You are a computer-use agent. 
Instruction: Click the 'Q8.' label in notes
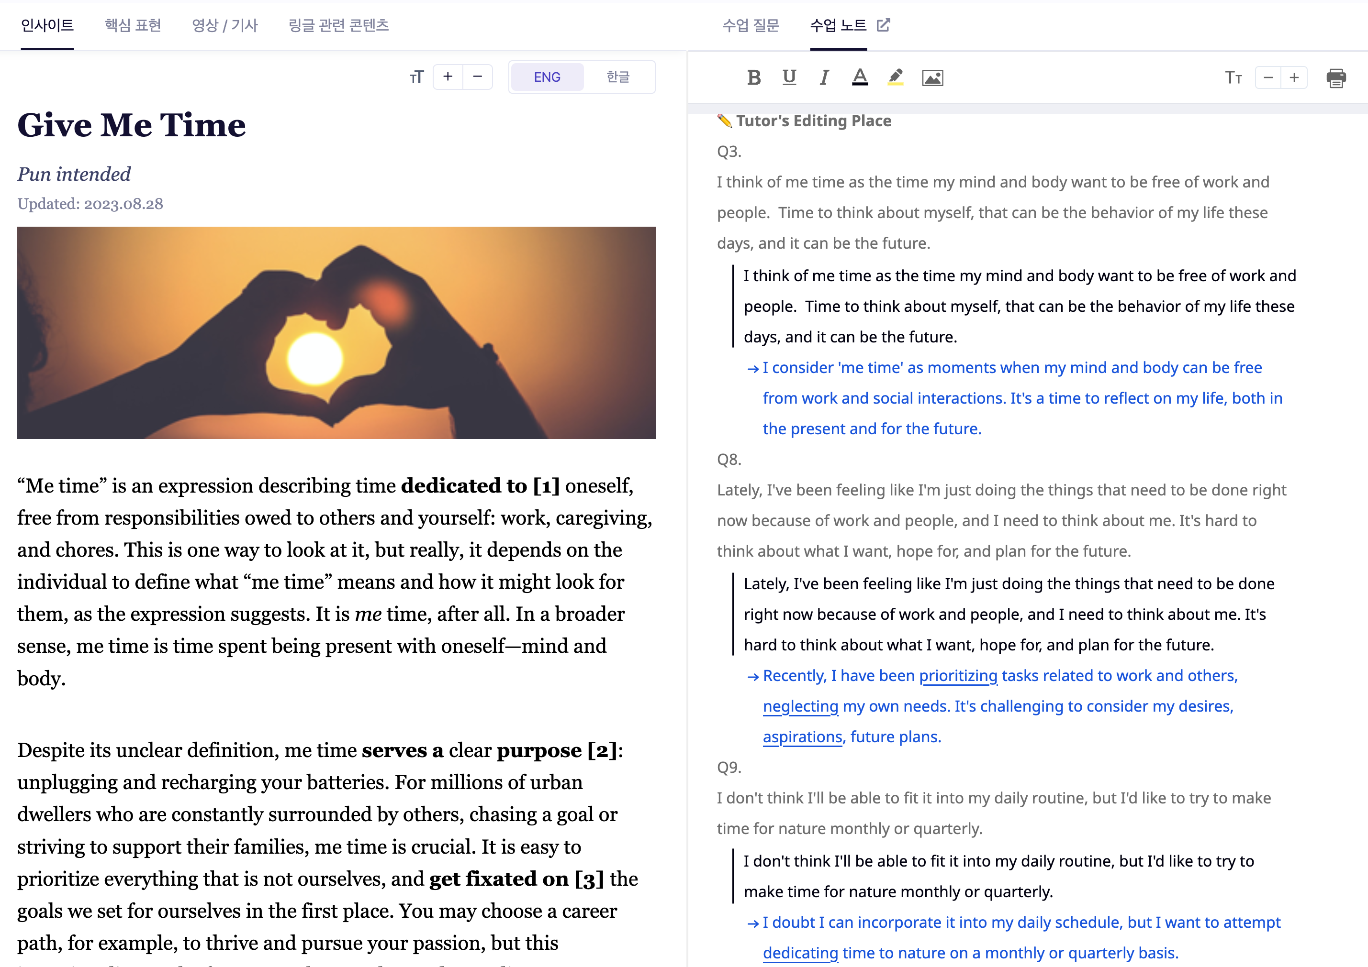click(729, 459)
